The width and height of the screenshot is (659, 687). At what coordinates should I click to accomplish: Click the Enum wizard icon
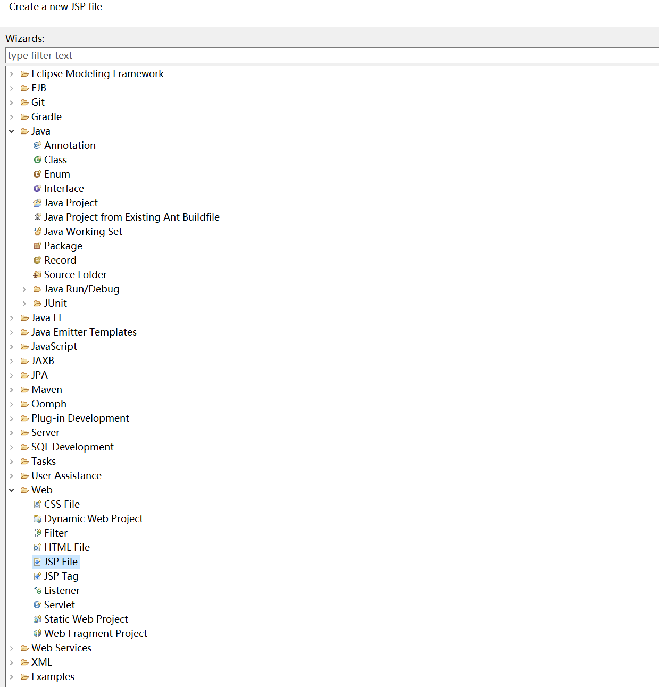pos(37,174)
